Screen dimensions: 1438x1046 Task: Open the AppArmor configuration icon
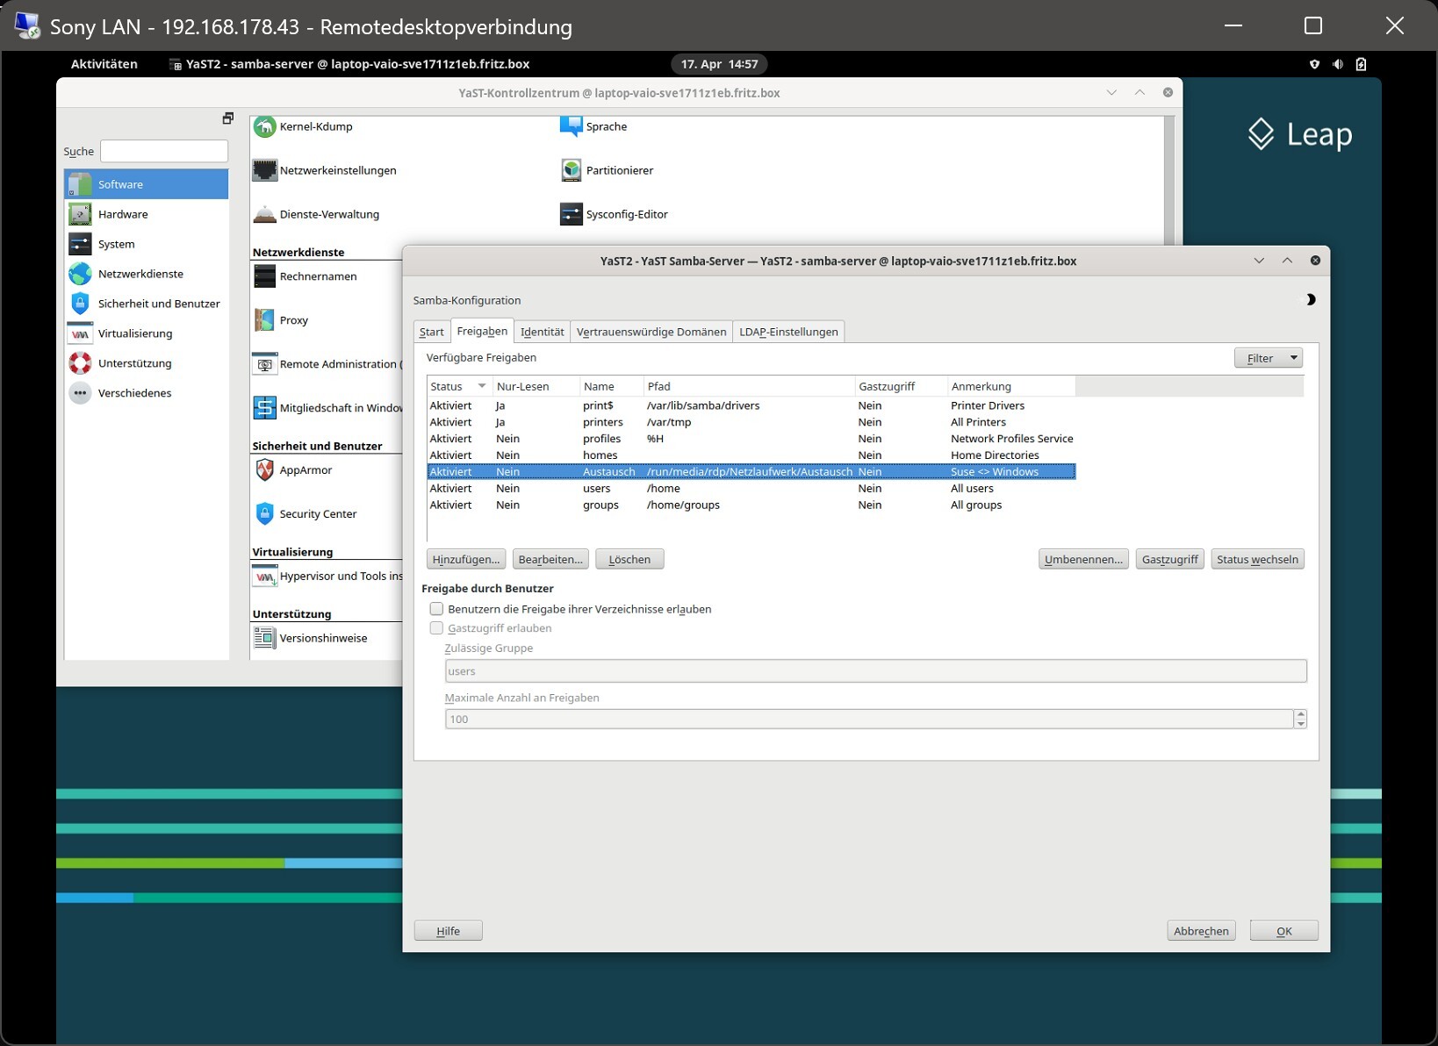pyautogui.click(x=264, y=470)
